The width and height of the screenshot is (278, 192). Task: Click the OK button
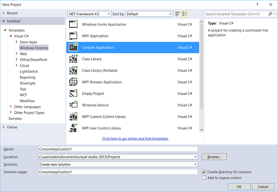(239, 187)
